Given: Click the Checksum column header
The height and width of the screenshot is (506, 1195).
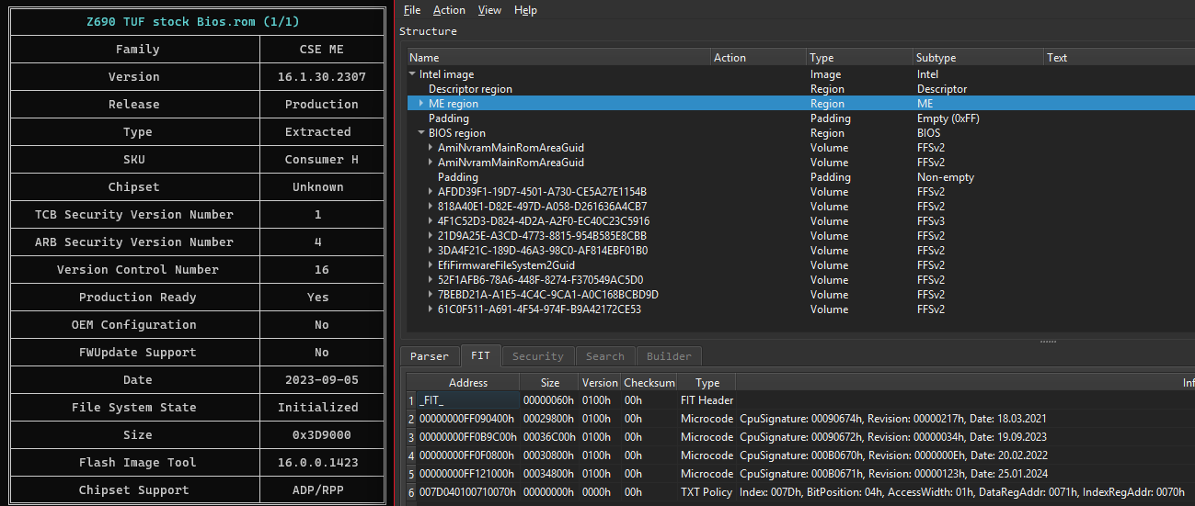Looking at the screenshot, I should (649, 383).
